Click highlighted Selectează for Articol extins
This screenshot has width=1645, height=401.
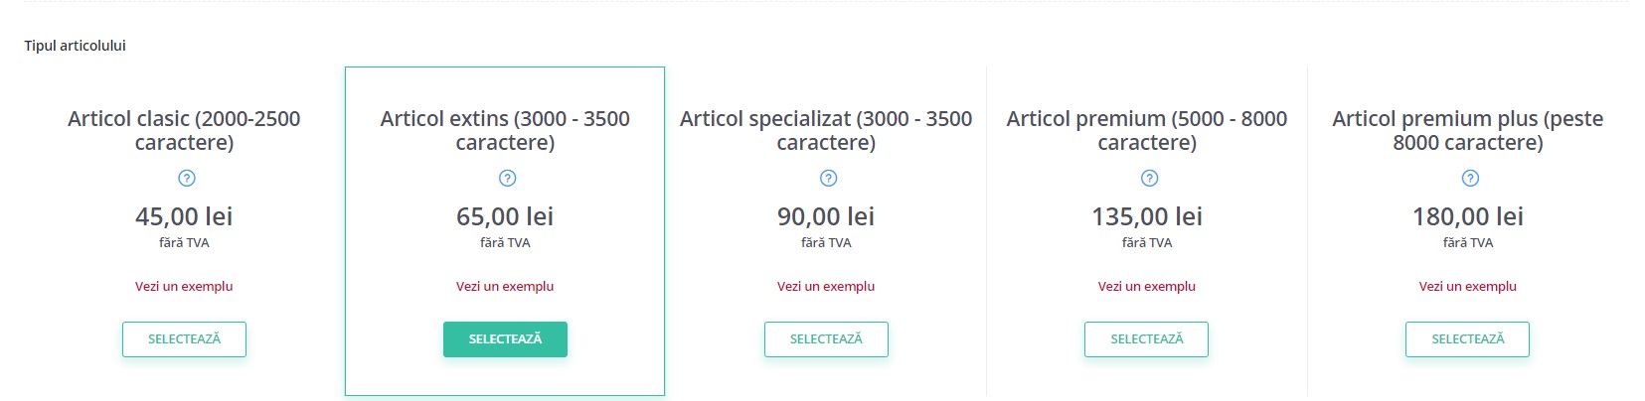(x=505, y=339)
